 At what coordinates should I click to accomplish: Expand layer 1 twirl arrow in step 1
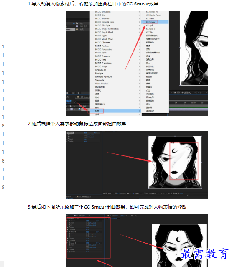point(69,109)
